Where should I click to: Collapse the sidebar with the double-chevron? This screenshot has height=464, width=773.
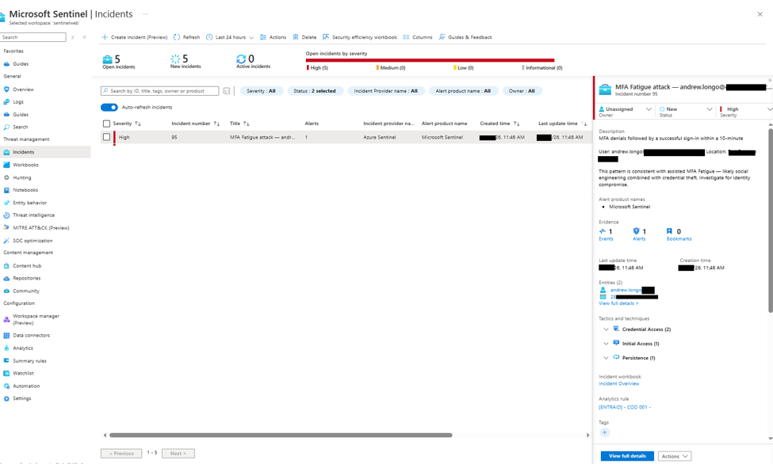coord(84,37)
